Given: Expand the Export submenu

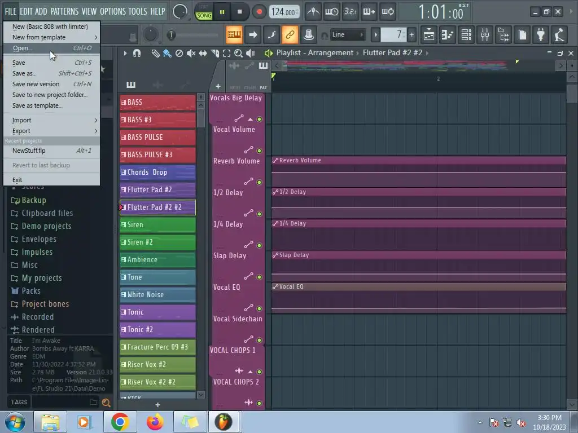Looking at the screenshot, I should (51, 131).
